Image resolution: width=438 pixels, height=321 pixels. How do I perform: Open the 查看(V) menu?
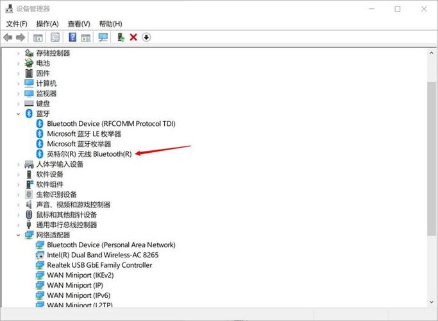click(x=79, y=24)
